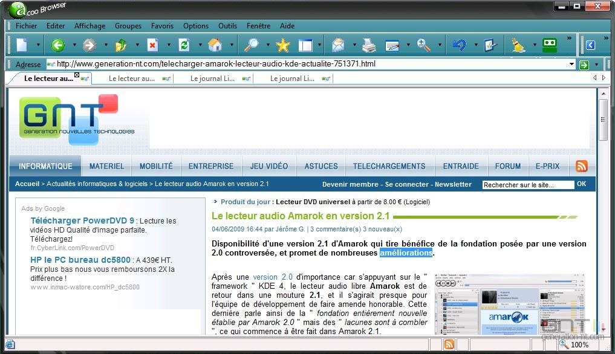Click the Up one level arrow icon
615x354 pixels.
tap(121, 45)
